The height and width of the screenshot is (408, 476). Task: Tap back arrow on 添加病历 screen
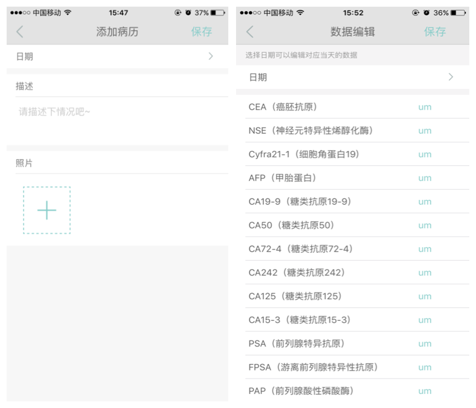coord(20,32)
